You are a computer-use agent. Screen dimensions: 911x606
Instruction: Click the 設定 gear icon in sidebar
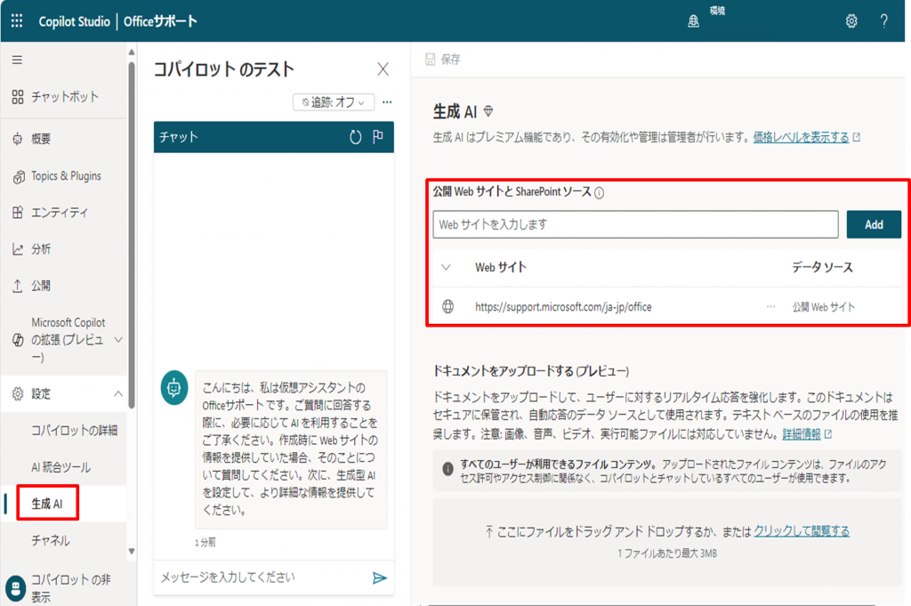(18, 394)
